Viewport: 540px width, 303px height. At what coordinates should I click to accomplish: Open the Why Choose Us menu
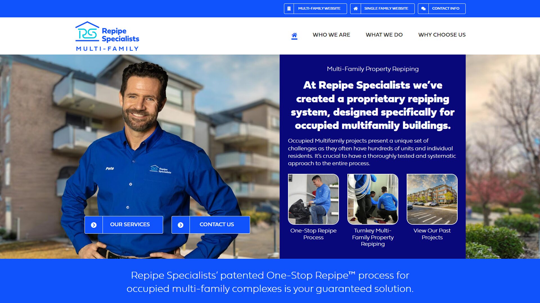pyautogui.click(x=442, y=35)
